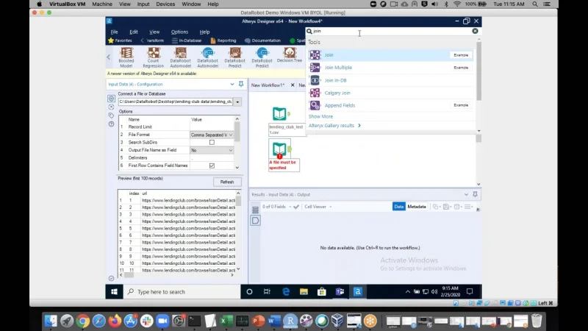
Task: Open Results layout options dropdown
Action: pyautogui.click(x=469, y=207)
